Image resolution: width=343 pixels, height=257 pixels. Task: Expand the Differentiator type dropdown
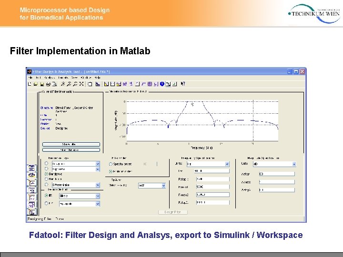click(x=98, y=185)
